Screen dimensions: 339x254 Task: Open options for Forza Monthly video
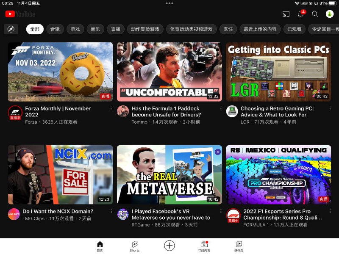(111, 108)
